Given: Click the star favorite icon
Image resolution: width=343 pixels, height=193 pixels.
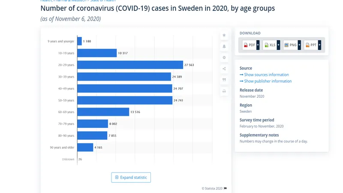Looking at the screenshot, I should click(224, 35).
